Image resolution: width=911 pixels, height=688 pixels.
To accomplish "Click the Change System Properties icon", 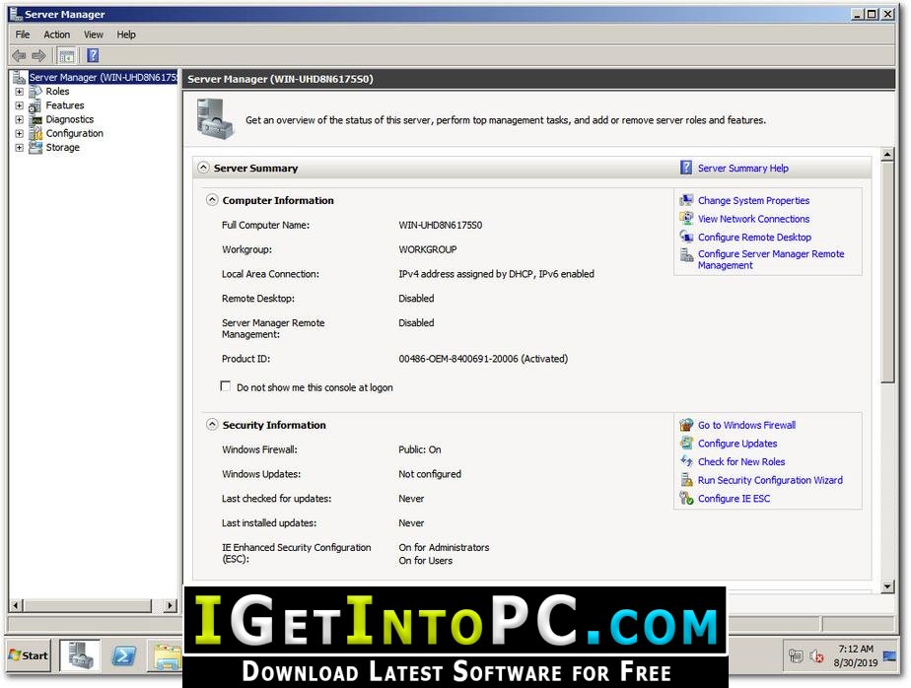I will pos(687,200).
